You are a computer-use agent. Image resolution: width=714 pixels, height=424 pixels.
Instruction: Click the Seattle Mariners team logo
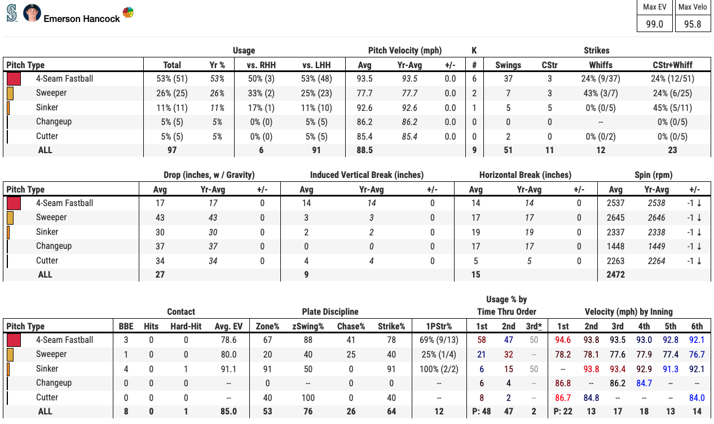[12, 14]
